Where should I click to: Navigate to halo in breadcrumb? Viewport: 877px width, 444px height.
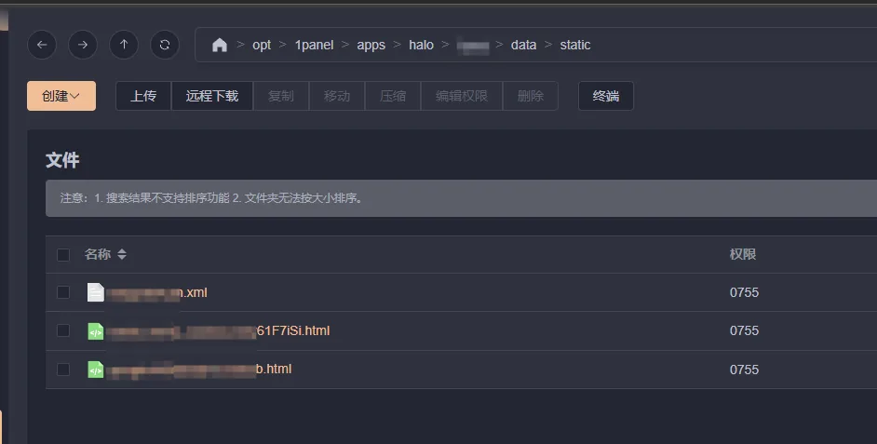pos(421,45)
